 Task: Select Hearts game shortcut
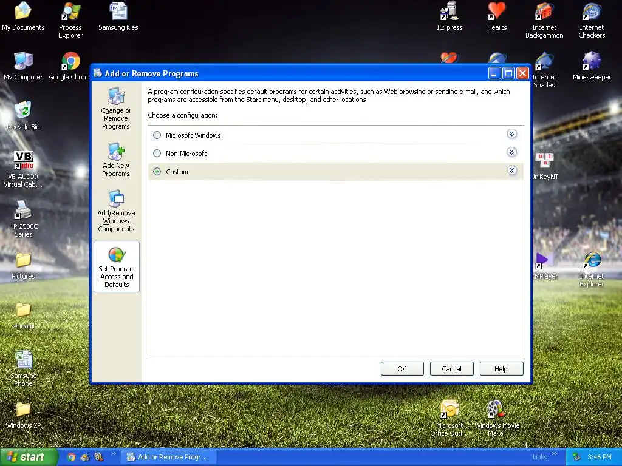pos(497,16)
